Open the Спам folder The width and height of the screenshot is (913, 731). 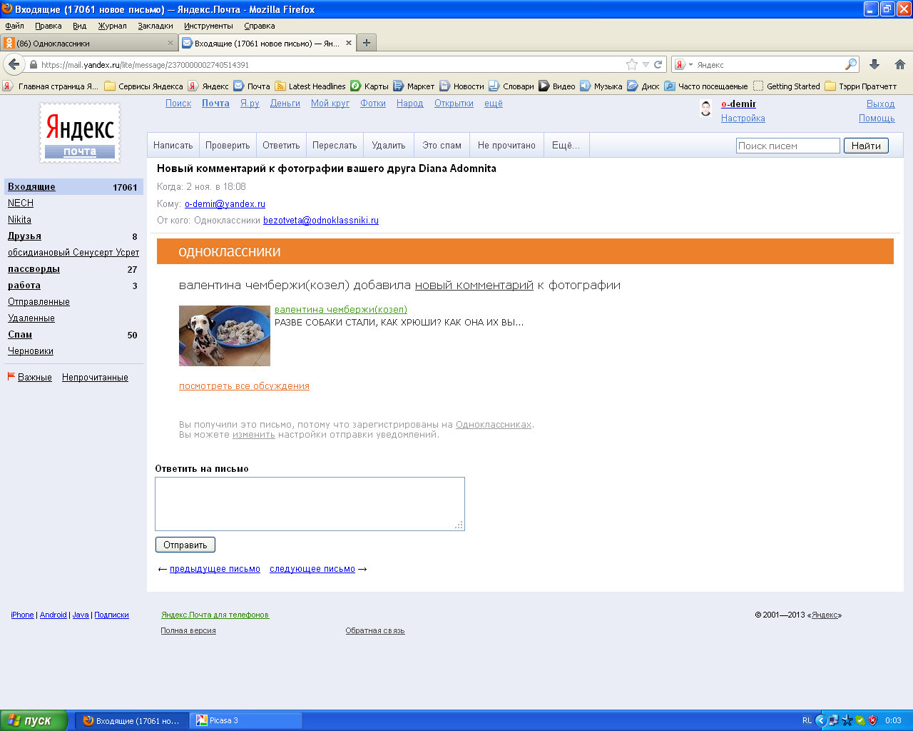pyautogui.click(x=20, y=334)
